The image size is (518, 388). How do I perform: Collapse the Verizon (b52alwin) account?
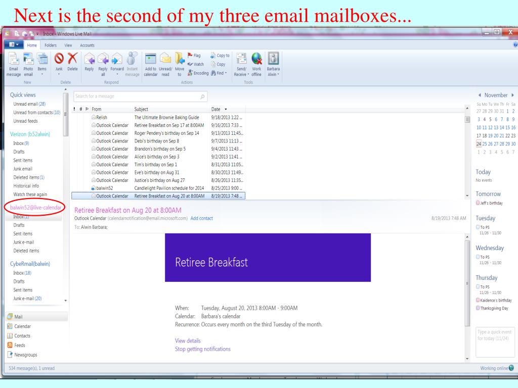point(30,134)
